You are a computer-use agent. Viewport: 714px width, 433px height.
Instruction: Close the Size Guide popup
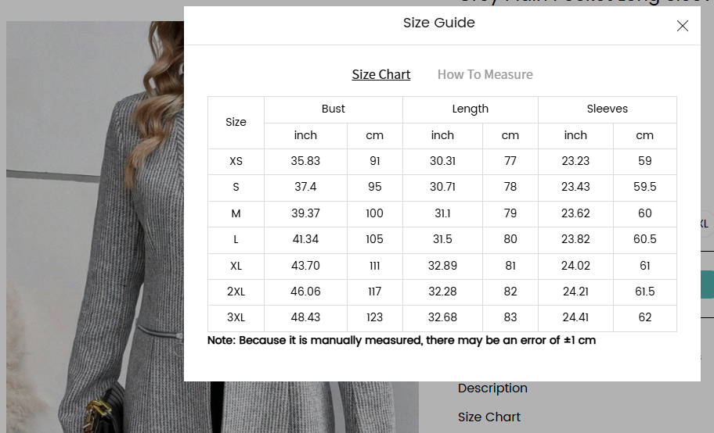coord(682,26)
